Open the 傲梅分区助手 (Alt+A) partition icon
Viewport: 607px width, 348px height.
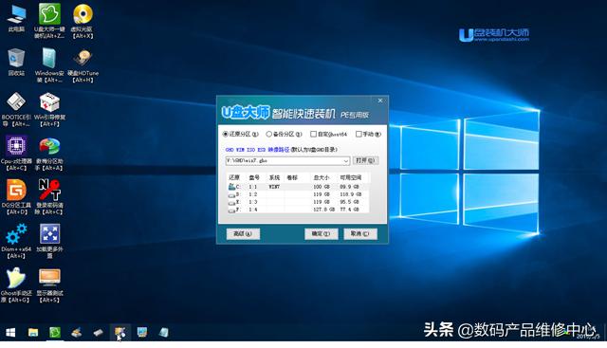(x=49, y=154)
